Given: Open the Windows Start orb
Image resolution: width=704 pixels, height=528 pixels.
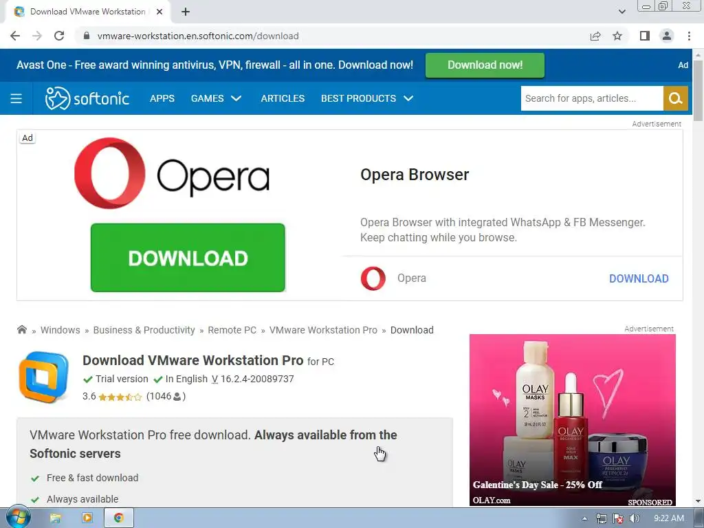Looking at the screenshot, I should (18, 518).
